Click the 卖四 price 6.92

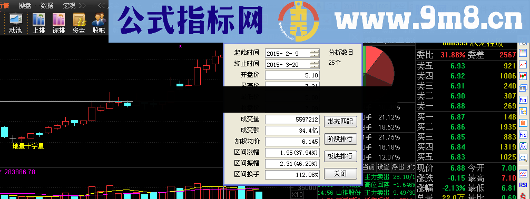(458, 76)
